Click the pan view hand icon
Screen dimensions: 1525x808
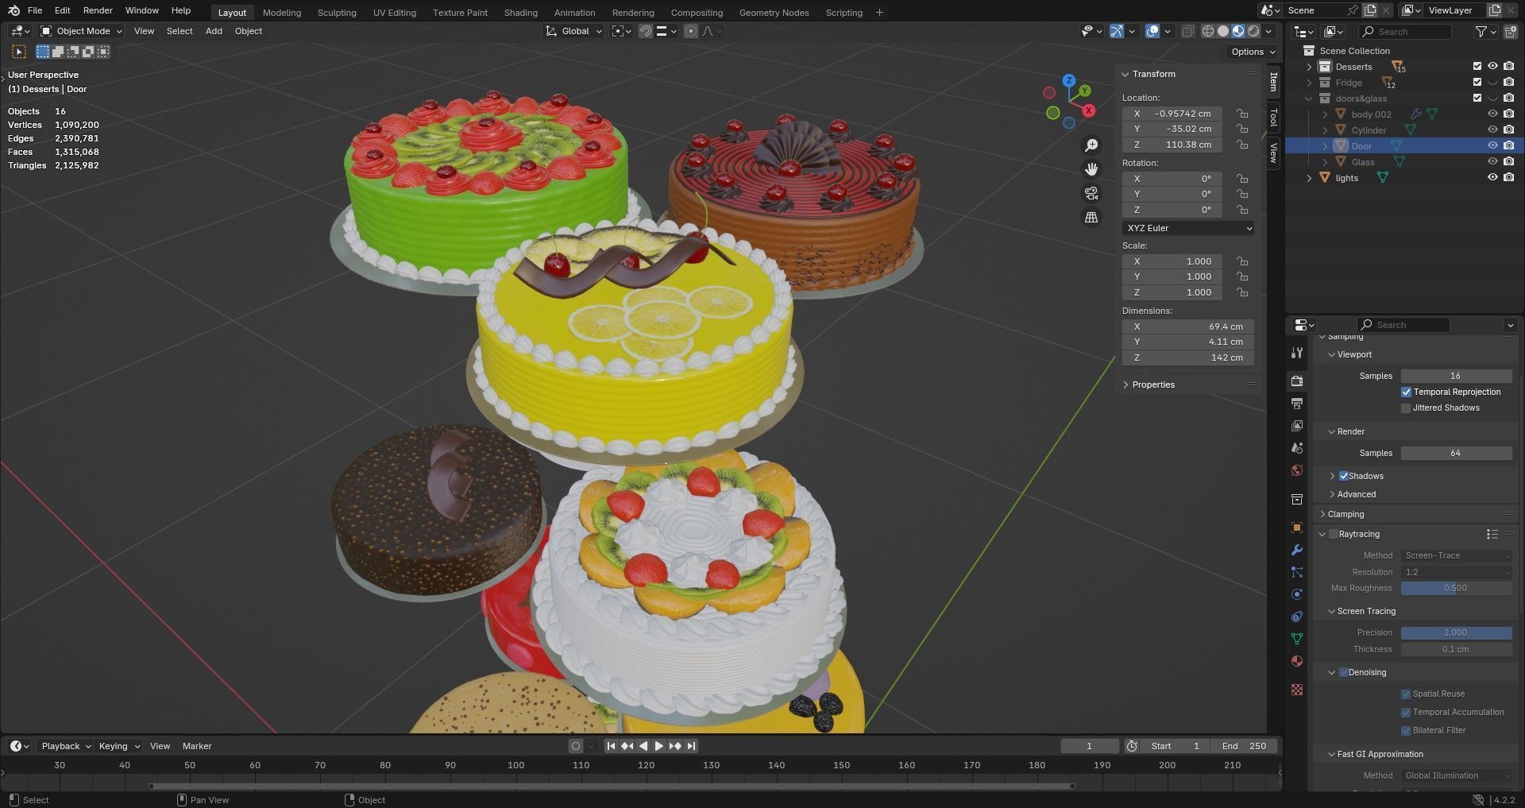pos(1091,169)
